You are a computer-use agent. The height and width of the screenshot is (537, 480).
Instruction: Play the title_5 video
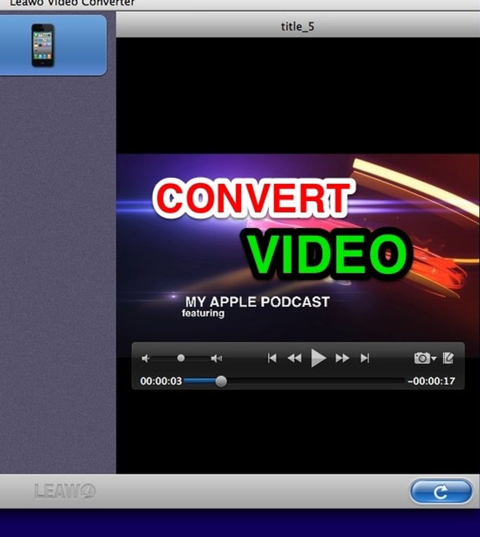[x=318, y=358]
